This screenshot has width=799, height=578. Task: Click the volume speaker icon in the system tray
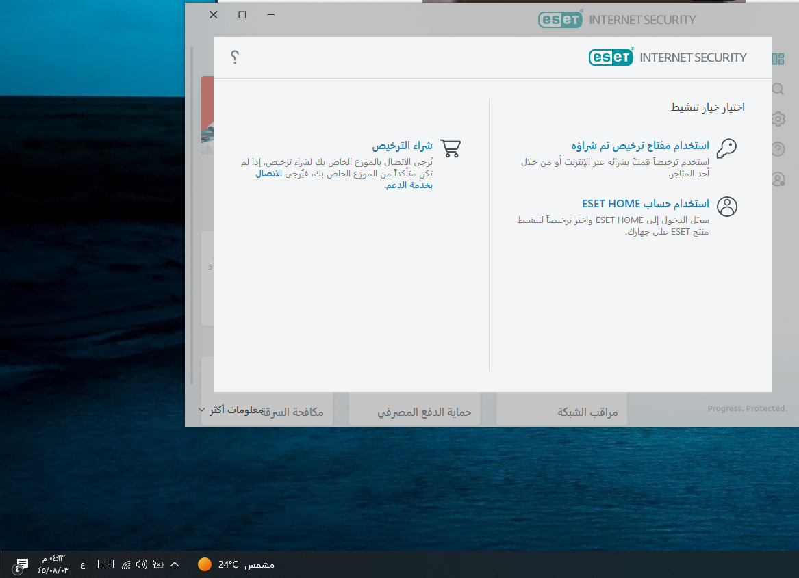pyautogui.click(x=142, y=564)
